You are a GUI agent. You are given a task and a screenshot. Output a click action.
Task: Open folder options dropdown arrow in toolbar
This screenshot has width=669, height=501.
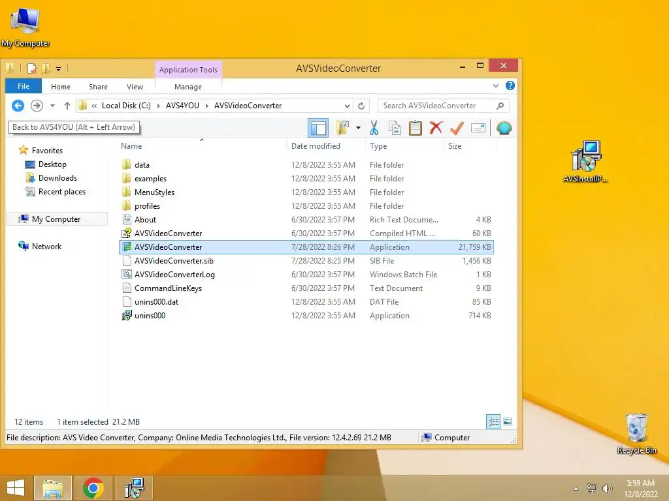click(358, 127)
